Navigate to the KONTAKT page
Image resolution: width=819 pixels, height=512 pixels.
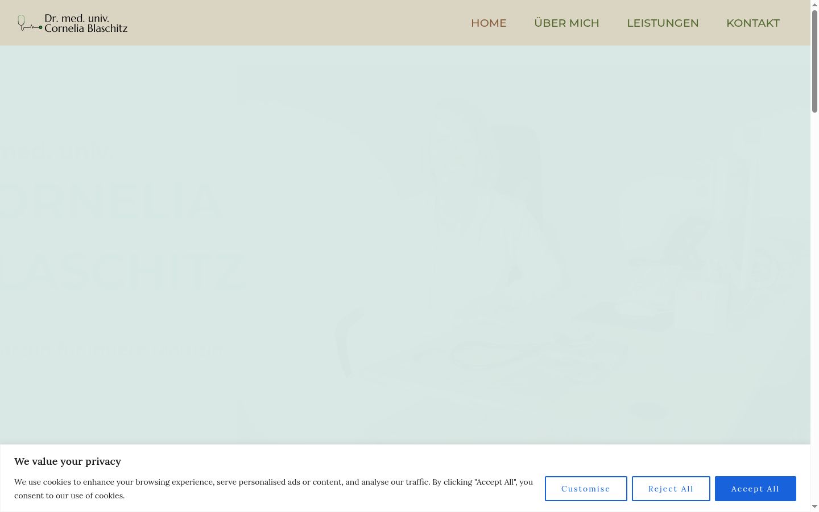coord(753,23)
